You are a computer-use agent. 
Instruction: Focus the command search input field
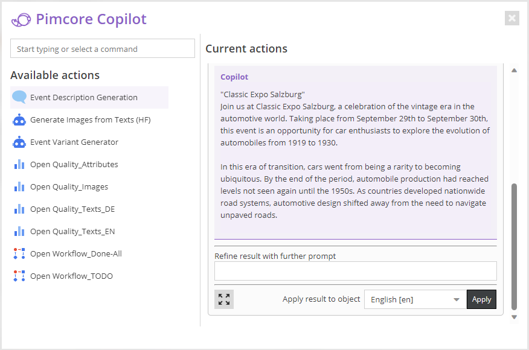click(103, 48)
